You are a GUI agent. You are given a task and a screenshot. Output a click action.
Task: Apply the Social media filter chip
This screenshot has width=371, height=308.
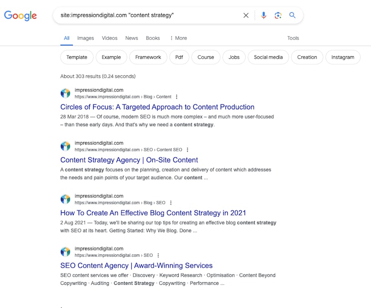tap(268, 57)
